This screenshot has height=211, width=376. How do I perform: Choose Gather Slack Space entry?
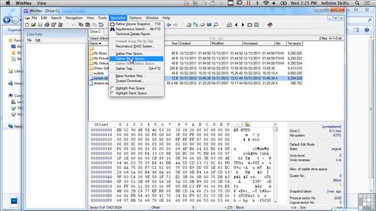pos(136,59)
